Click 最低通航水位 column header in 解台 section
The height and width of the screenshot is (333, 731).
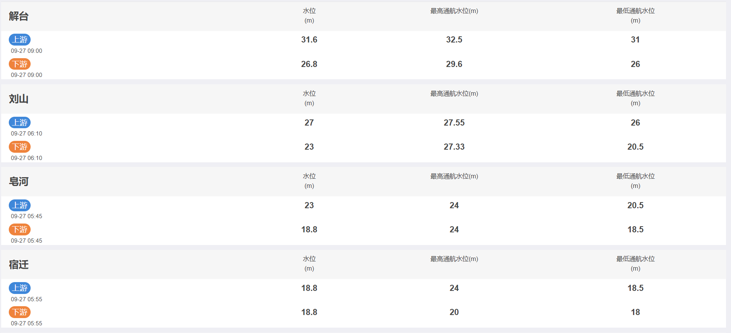[x=635, y=16]
